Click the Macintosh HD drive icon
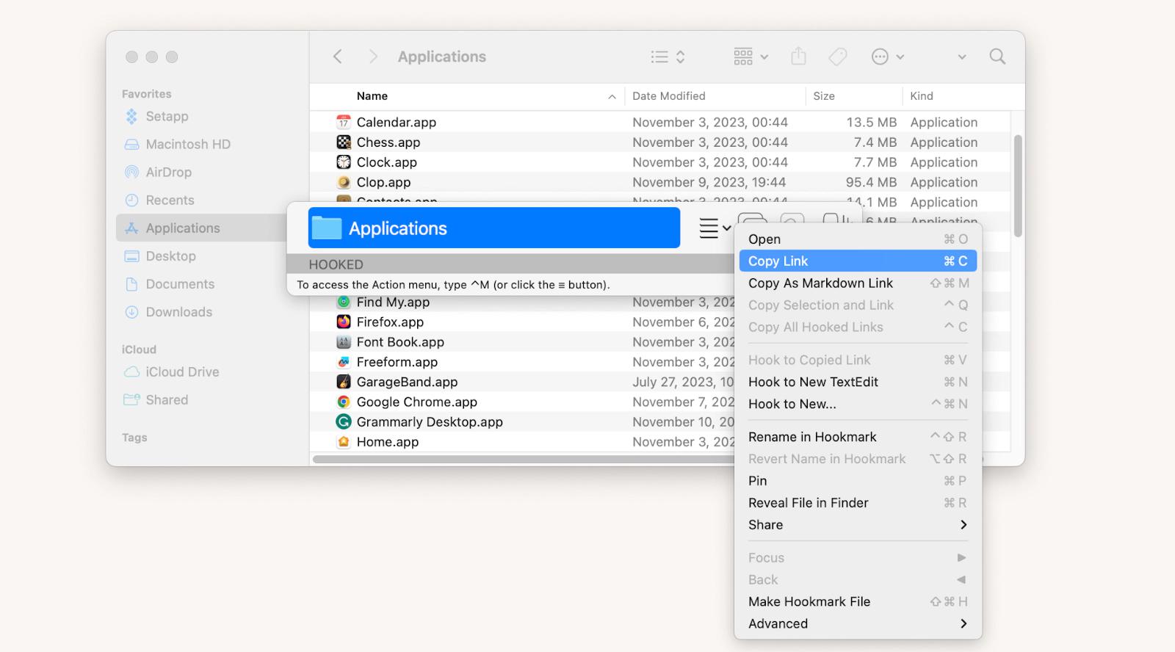Viewport: 1175px width, 652px height. coord(131,145)
